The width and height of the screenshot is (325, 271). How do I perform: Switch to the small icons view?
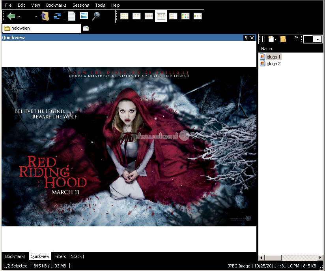(x=136, y=16)
